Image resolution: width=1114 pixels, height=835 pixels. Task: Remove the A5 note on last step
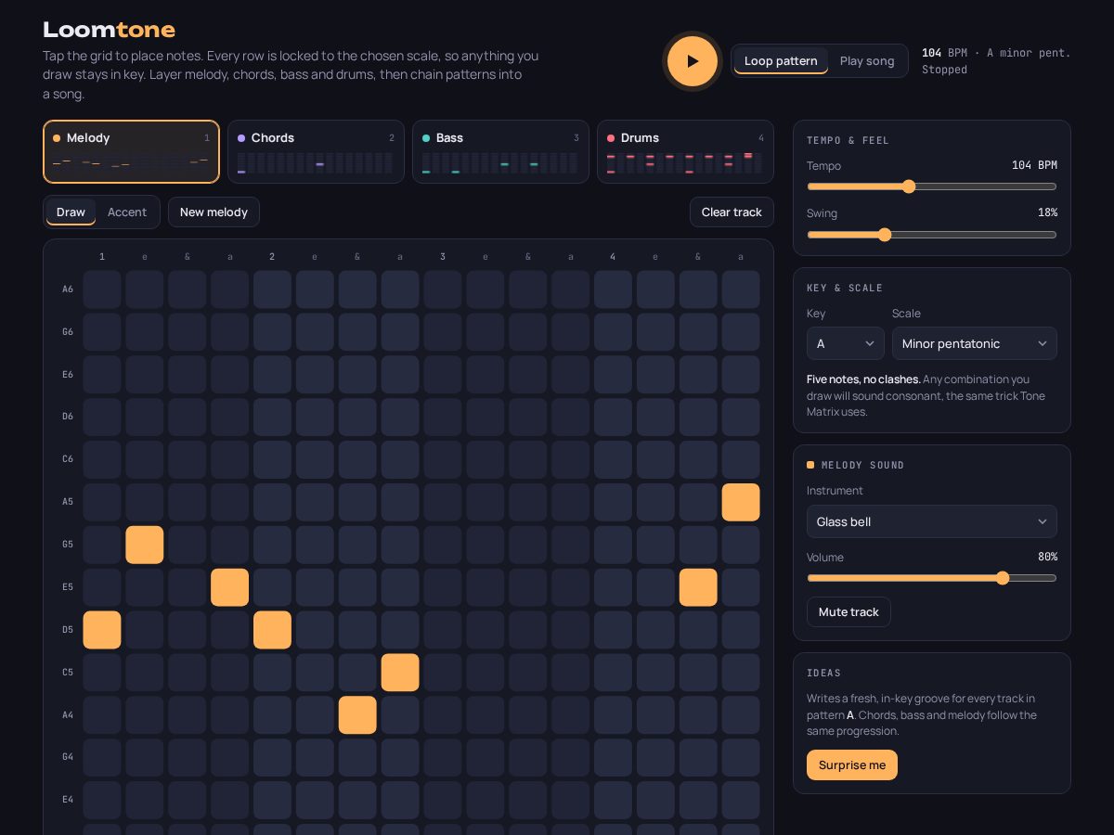[741, 502]
